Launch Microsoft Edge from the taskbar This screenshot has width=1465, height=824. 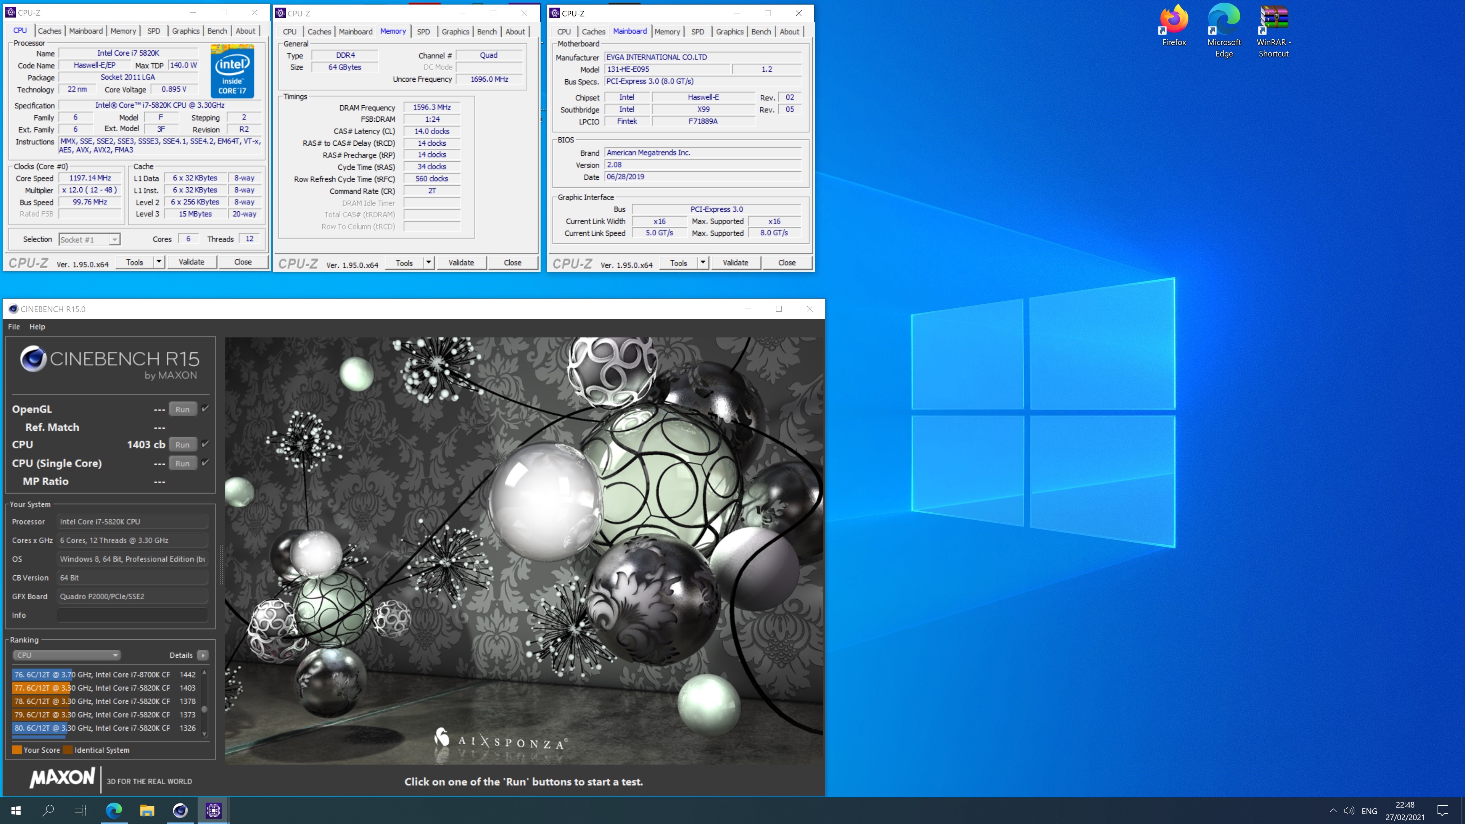click(114, 810)
